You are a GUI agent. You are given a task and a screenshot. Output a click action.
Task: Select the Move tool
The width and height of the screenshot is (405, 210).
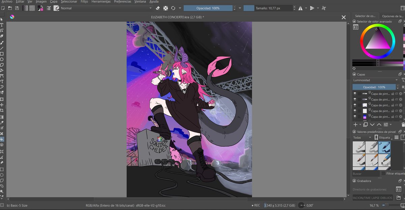click(x=2, y=105)
